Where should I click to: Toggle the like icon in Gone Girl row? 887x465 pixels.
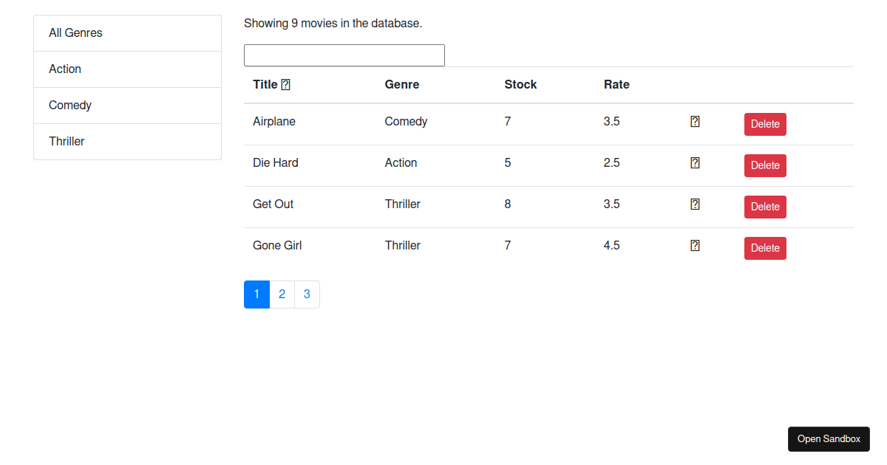pos(695,246)
